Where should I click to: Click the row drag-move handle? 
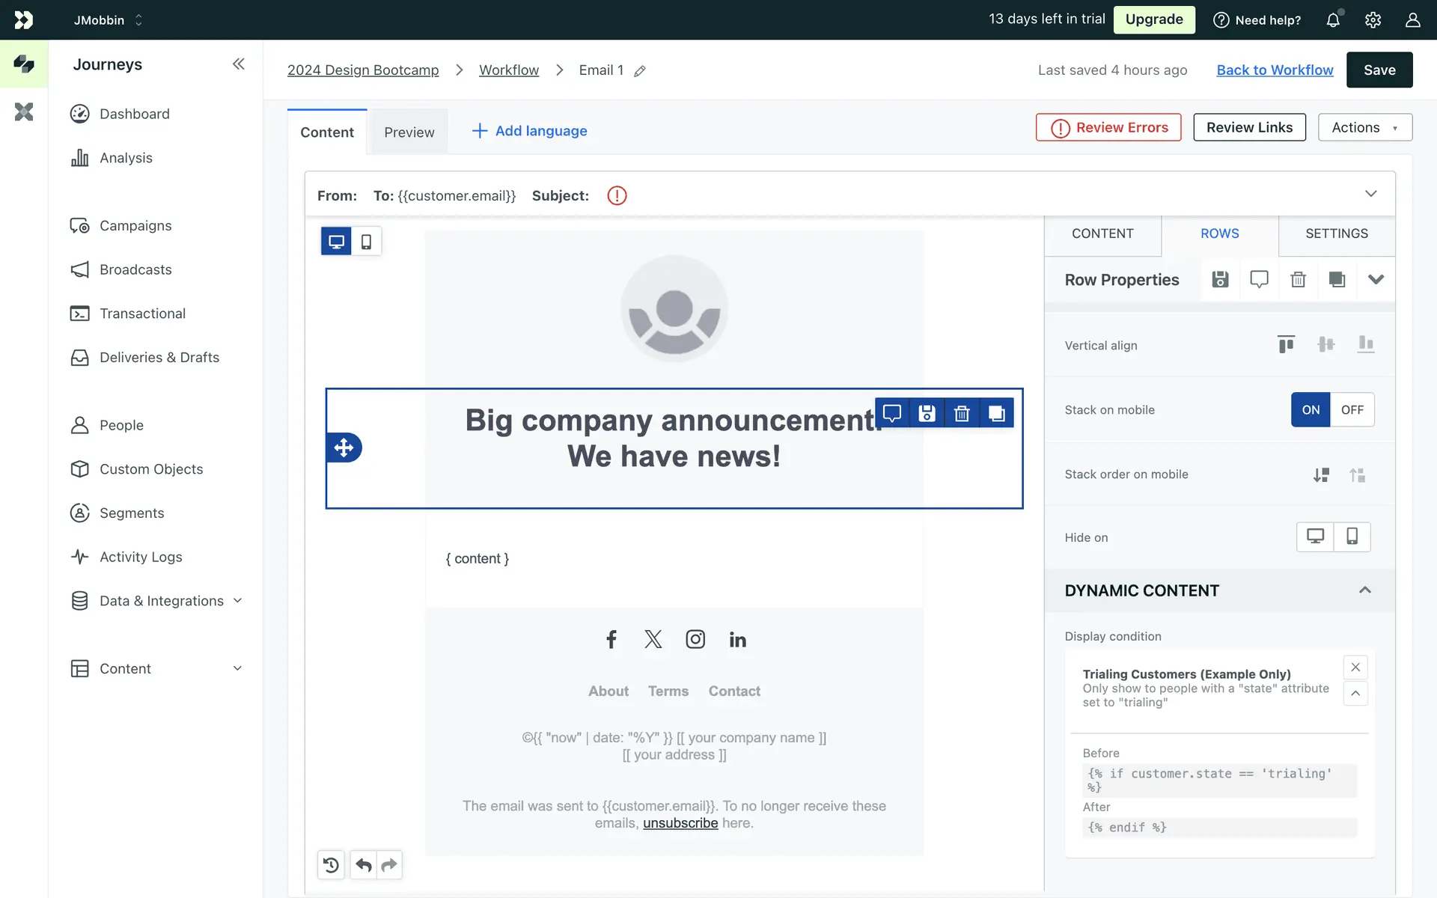click(344, 448)
